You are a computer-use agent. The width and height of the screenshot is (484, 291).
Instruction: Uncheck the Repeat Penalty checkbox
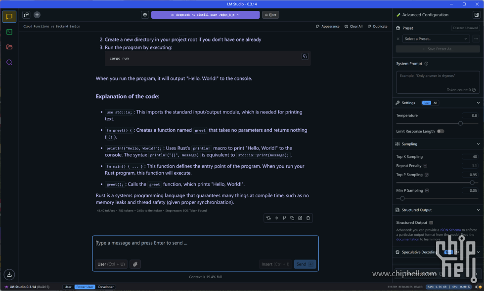[x=425, y=166]
